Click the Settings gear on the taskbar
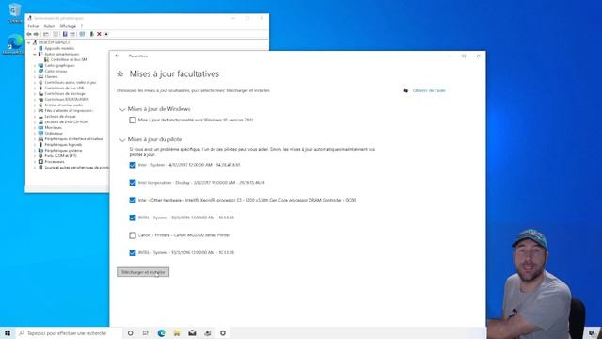602x339 pixels. point(223,333)
